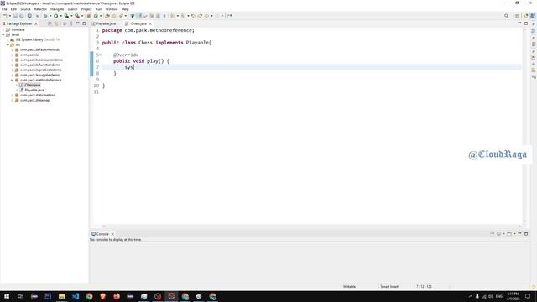Open File Explorer from taskbar
The width and height of the screenshot is (537, 302).
61,296
